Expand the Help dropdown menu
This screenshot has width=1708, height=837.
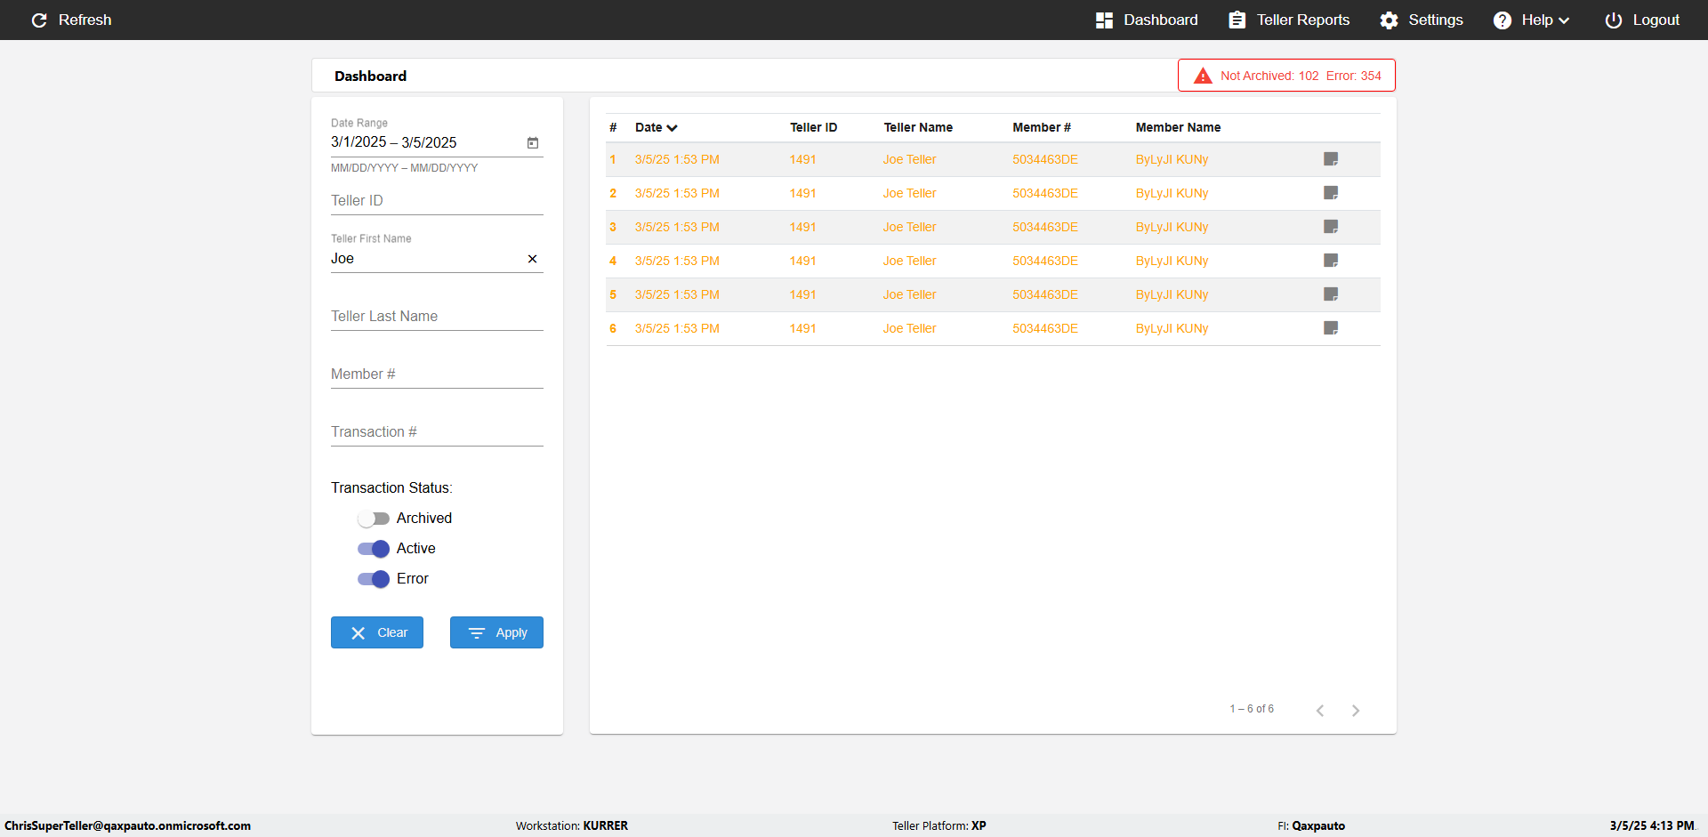click(x=1531, y=20)
